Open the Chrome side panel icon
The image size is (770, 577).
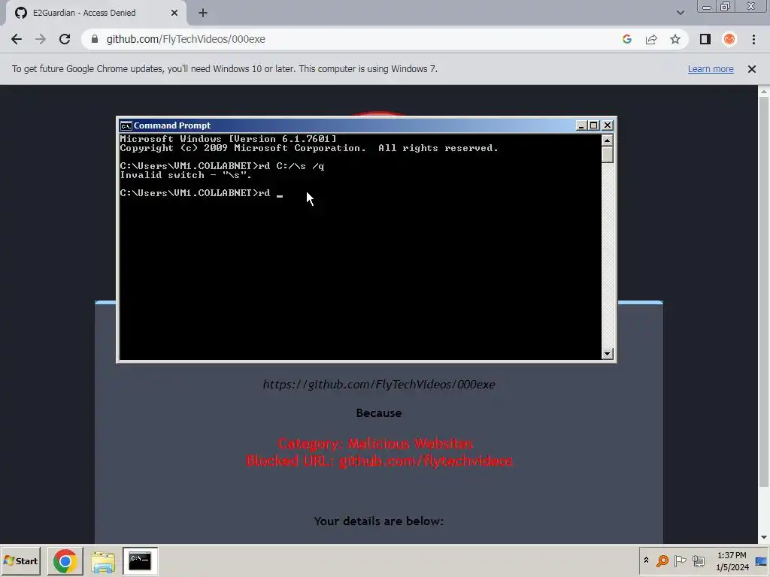pyautogui.click(x=705, y=39)
